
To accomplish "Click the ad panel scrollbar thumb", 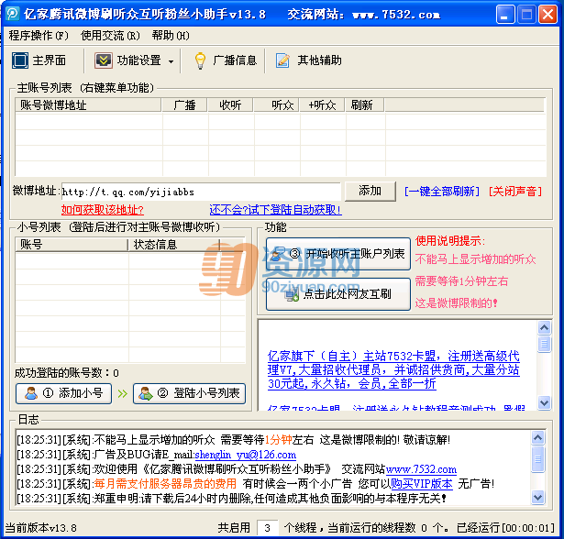I will point(544,344).
